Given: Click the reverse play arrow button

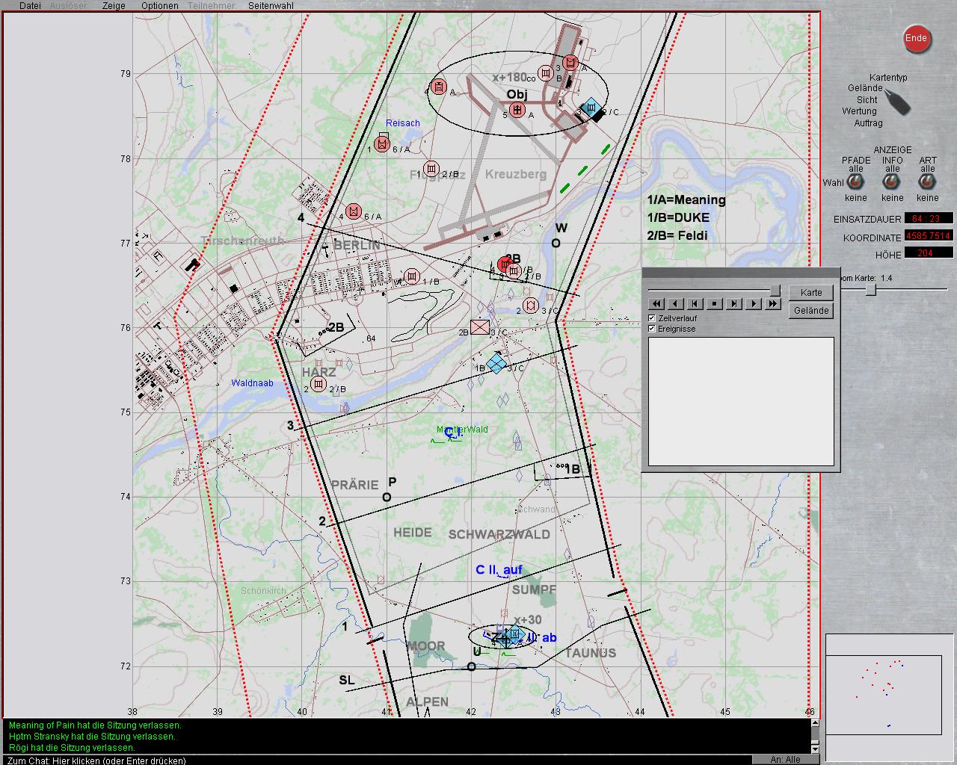Looking at the screenshot, I should pyautogui.click(x=675, y=303).
